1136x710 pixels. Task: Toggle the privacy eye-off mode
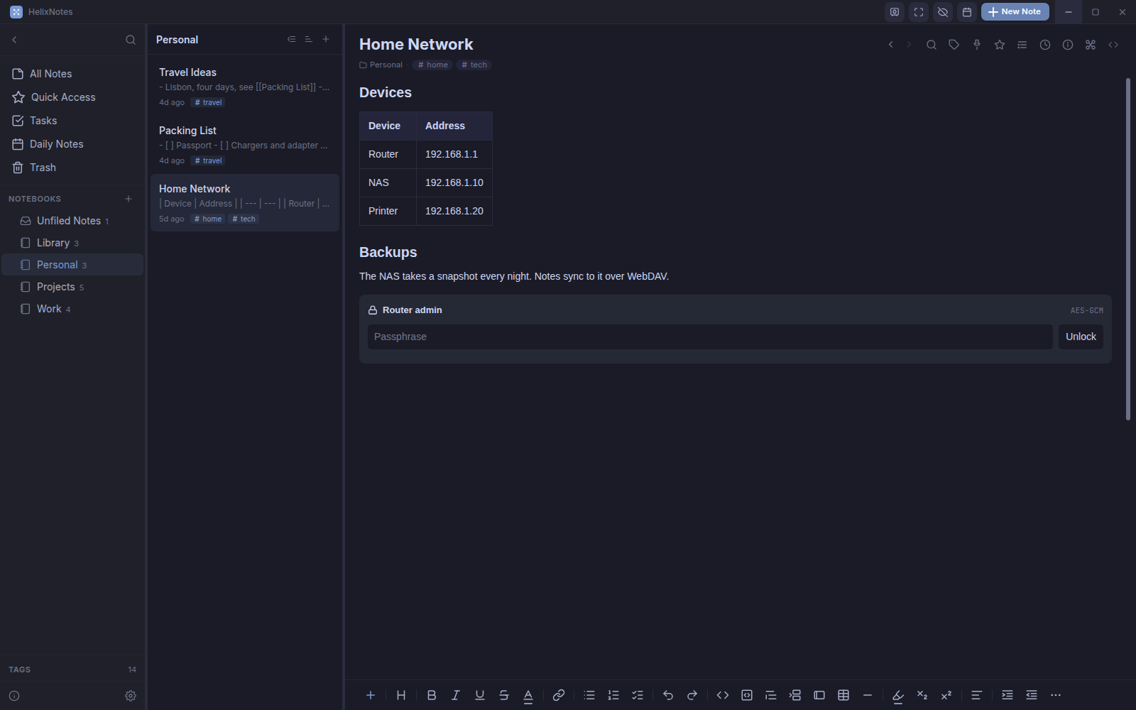943,12
